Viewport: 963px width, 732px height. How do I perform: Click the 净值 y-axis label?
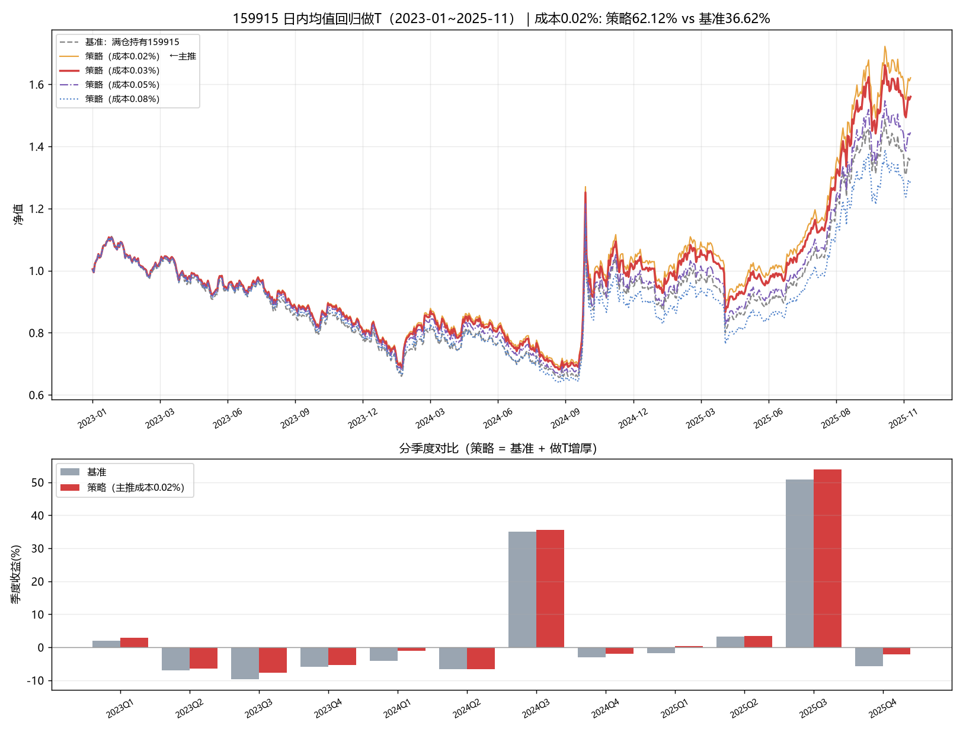(x=18, y=215)
